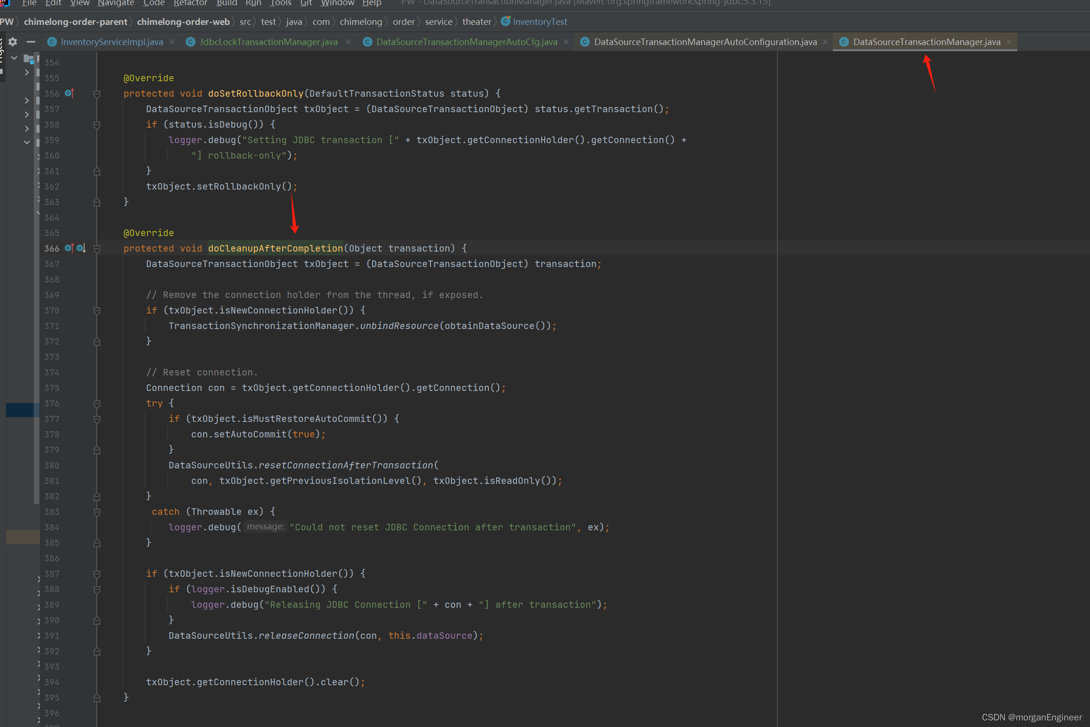Open the Git menu
Viewport: 1090px width, 727px height.
pos(306,3)
